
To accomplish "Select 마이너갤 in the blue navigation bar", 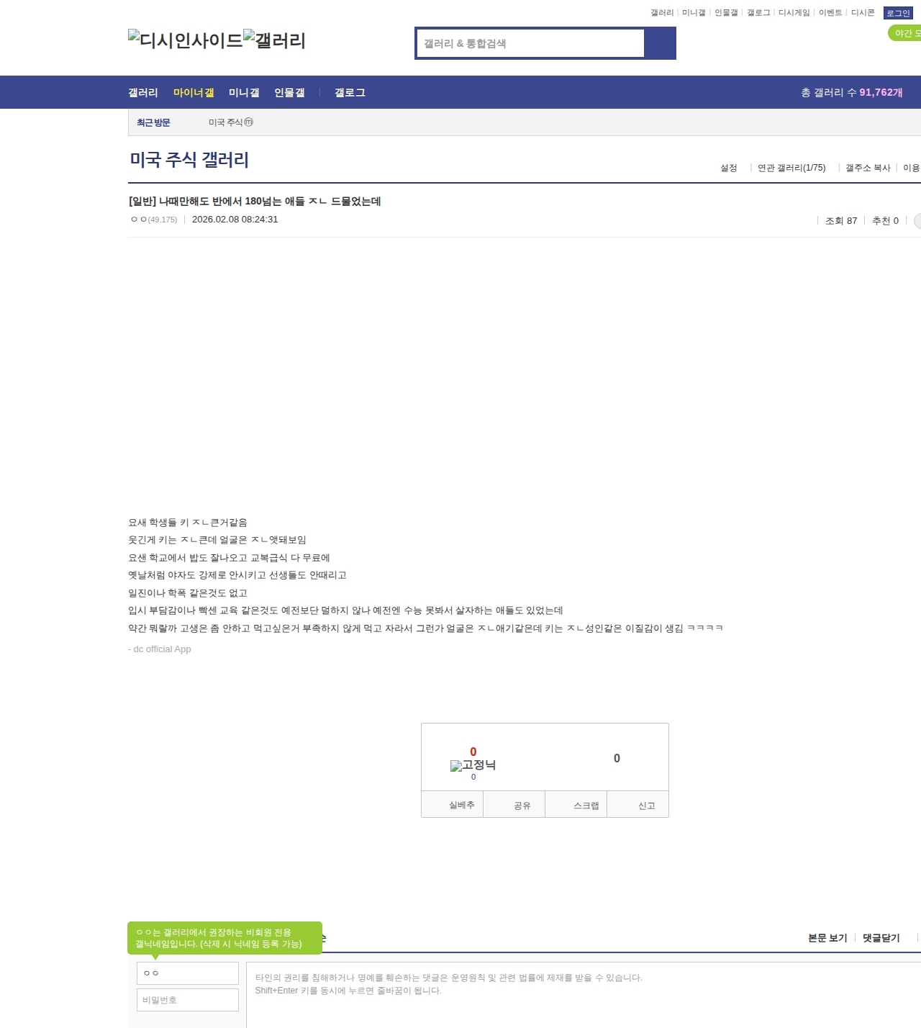I will pos(194,92).
